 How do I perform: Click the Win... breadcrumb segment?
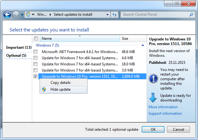[x=42, y=14]
